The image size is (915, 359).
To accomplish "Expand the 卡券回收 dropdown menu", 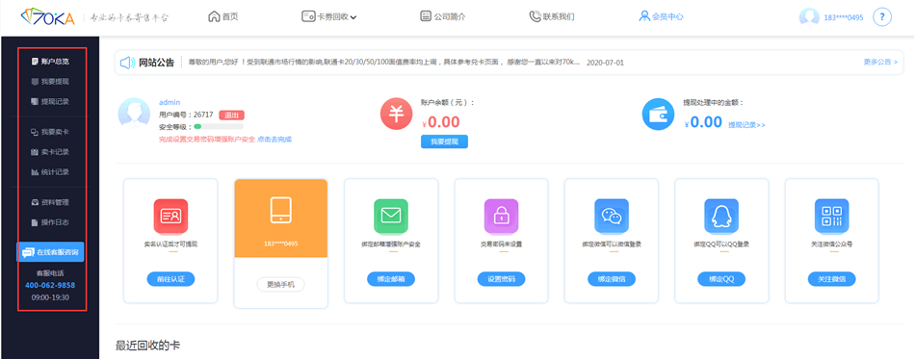I will point(329,17).
